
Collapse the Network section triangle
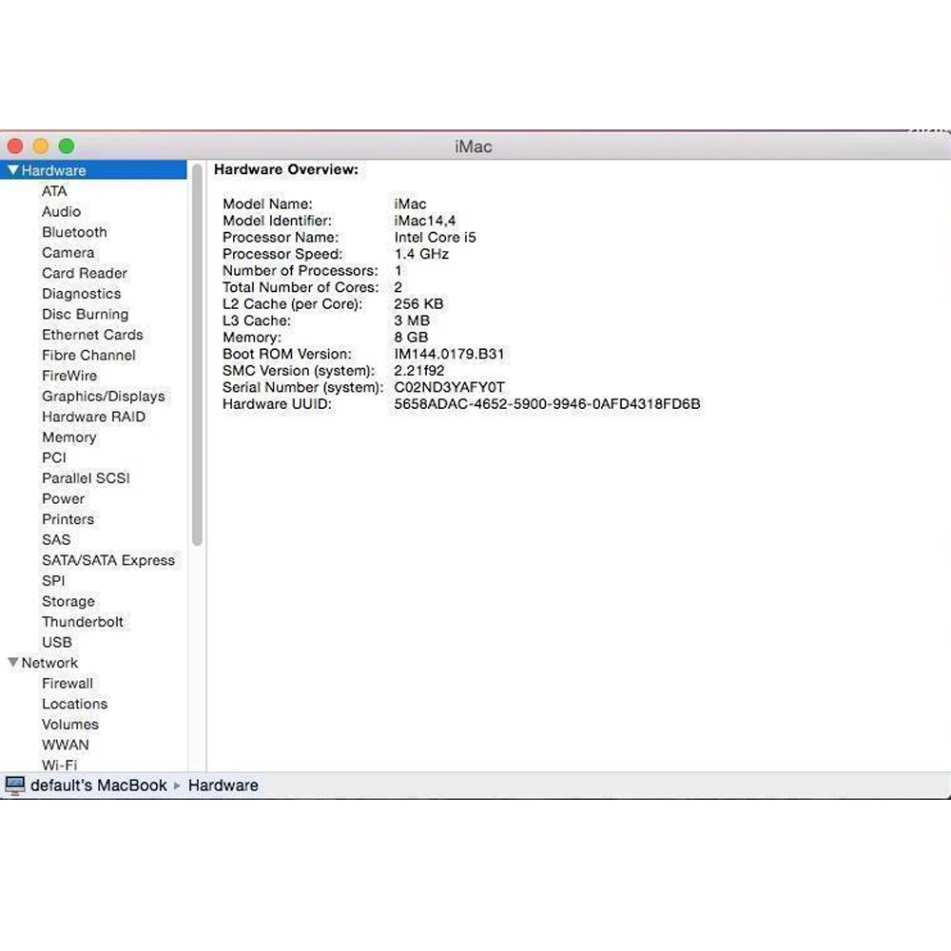[x=12, y=662]
